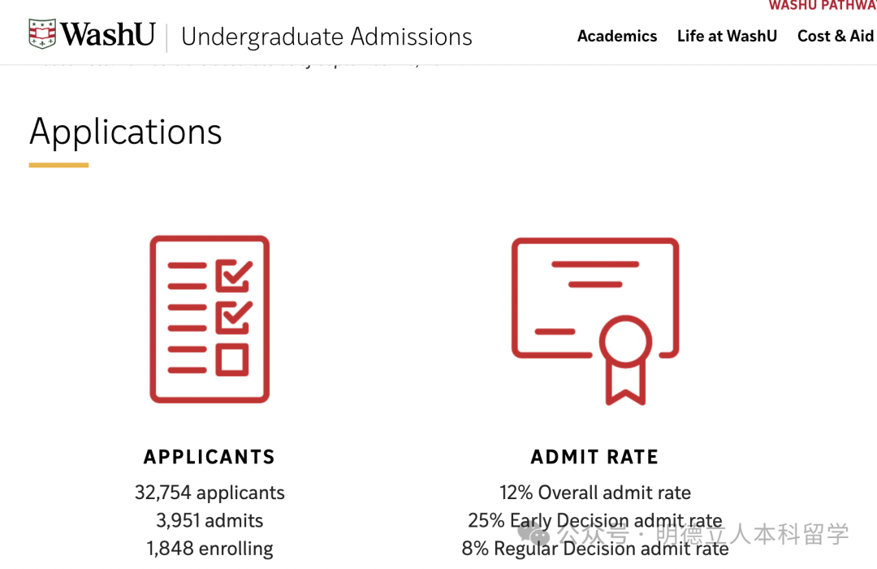Click the 1,848 enrolling text

click(x=210, y=549)
